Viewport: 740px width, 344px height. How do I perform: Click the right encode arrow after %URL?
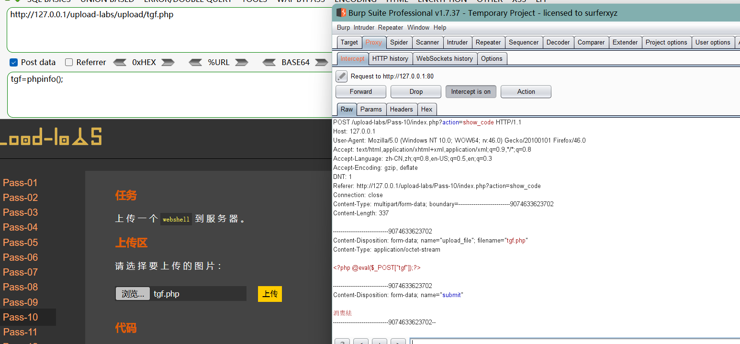tap(242, 62)
